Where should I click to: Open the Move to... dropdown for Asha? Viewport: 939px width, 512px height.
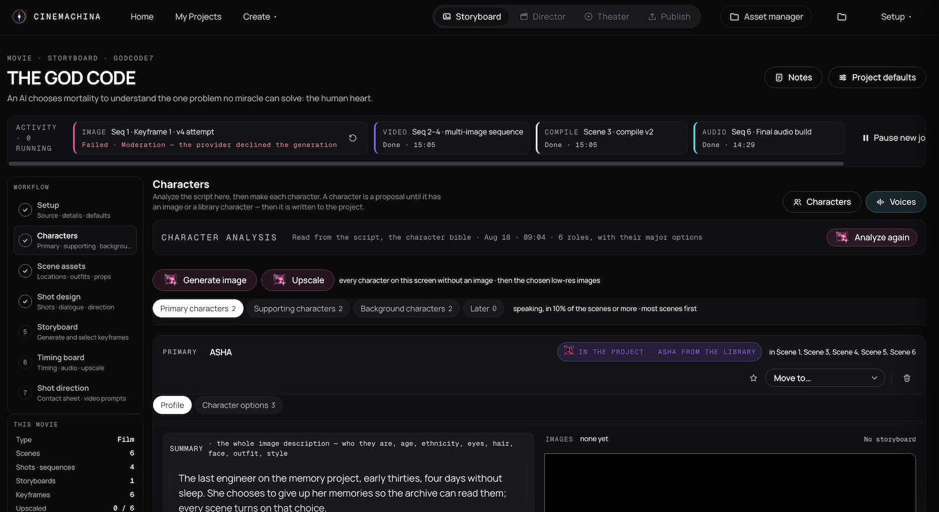click(825, 378)
